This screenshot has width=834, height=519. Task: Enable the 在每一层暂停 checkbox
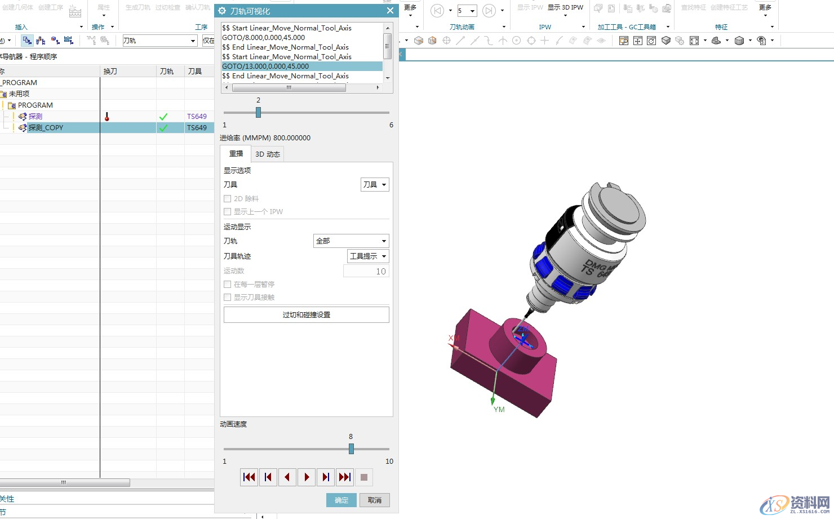228,285
